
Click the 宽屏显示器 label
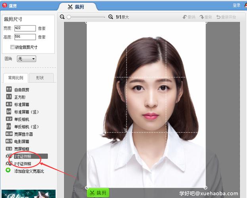[24, 134]
